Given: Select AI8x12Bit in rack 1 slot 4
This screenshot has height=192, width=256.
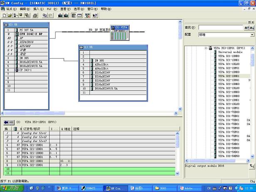Looking at the screenshot, I should pos(114,65).
